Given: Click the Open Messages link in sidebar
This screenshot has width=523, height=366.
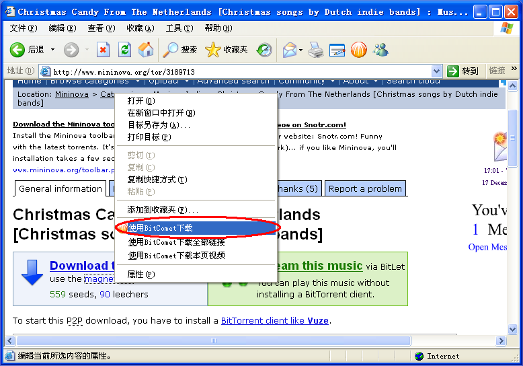Looking at the screenshot, I should (487, 247).
